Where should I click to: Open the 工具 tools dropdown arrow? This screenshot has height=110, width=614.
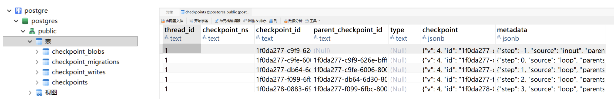click(319, 21)
